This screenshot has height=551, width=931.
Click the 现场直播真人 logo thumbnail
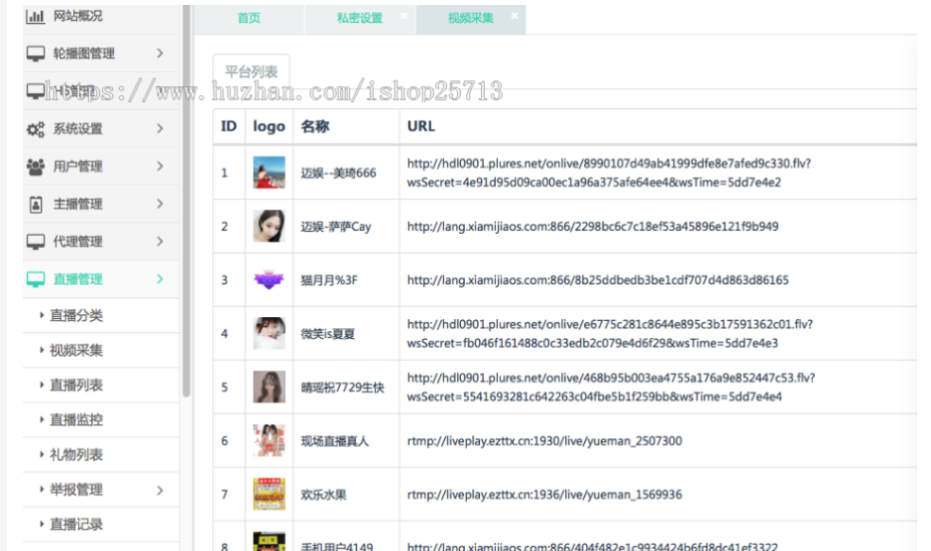click(x=269, y=441)
